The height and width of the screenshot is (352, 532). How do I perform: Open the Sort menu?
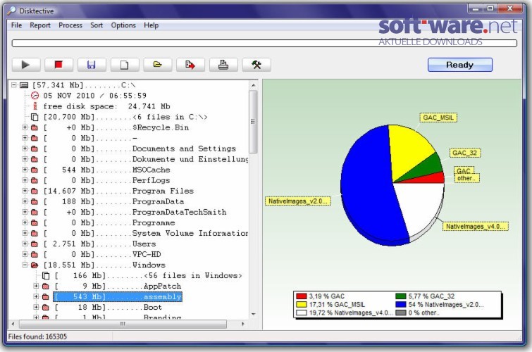(x=97, y=25)
